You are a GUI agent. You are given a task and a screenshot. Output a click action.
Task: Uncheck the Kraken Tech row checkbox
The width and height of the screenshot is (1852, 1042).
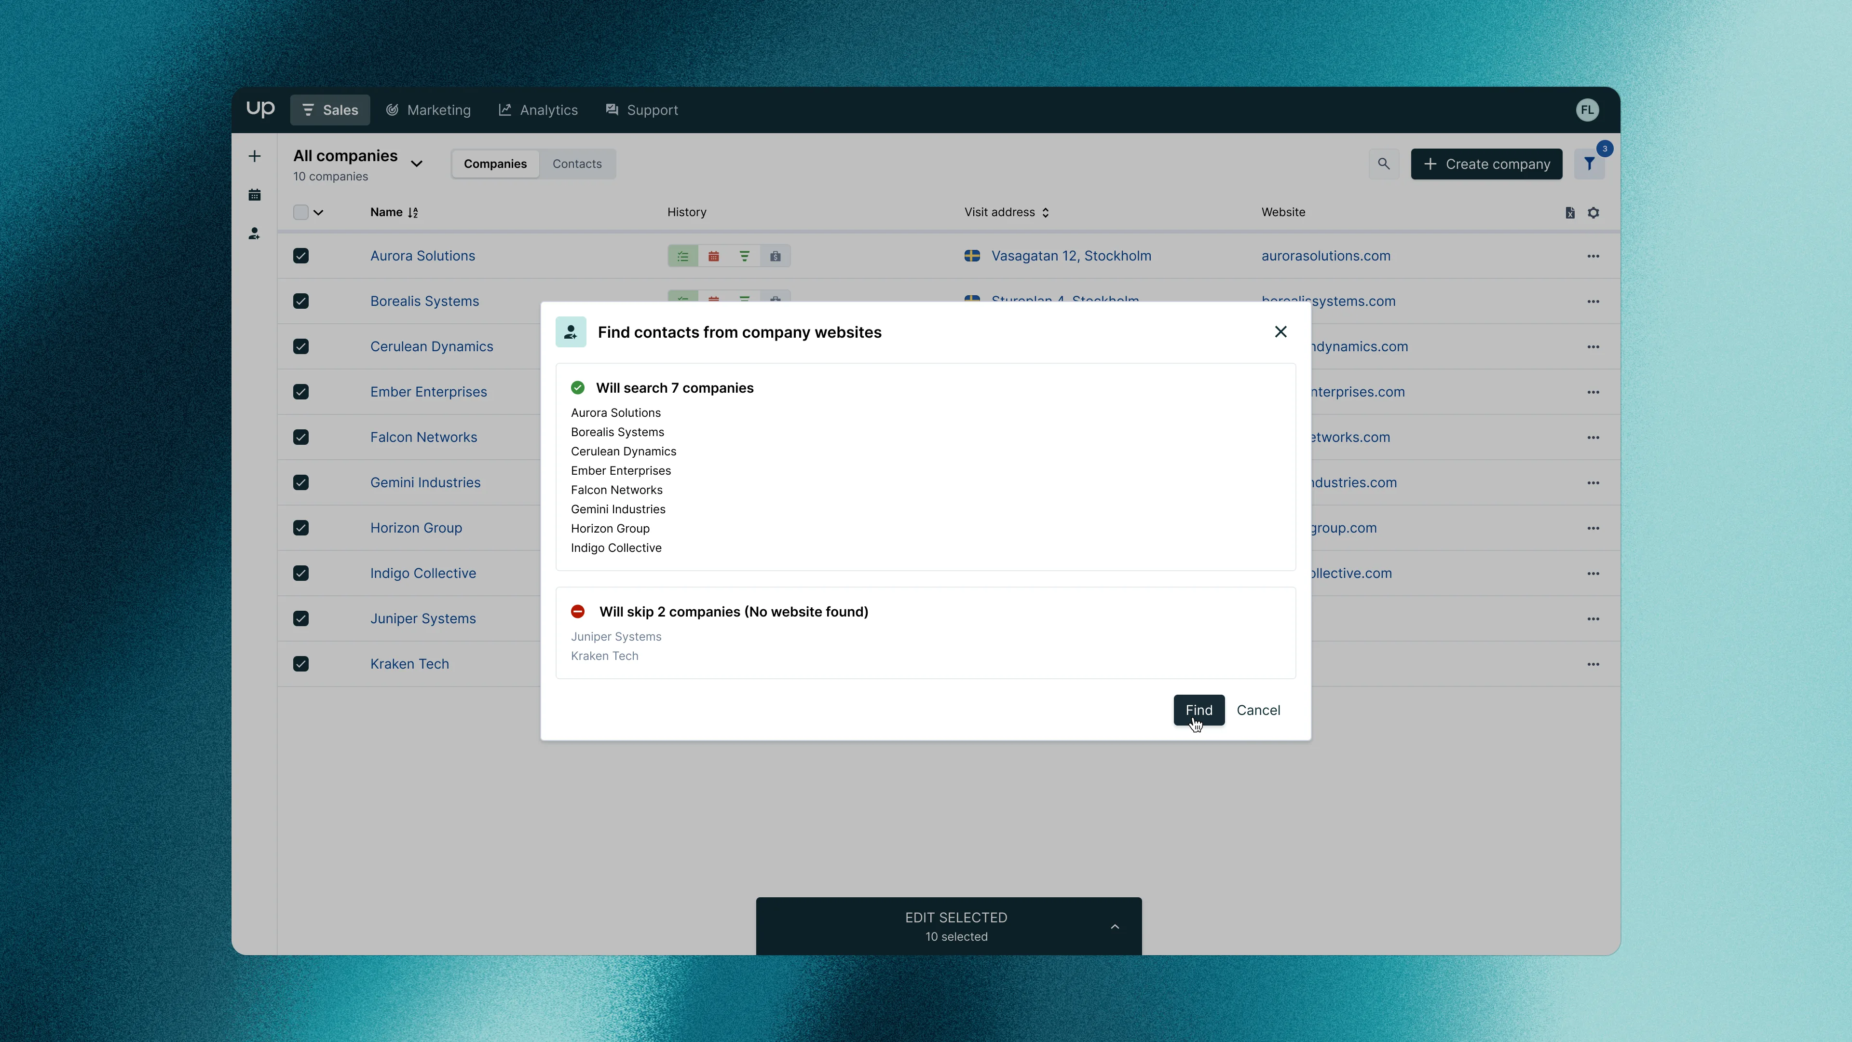pos(300,664)
